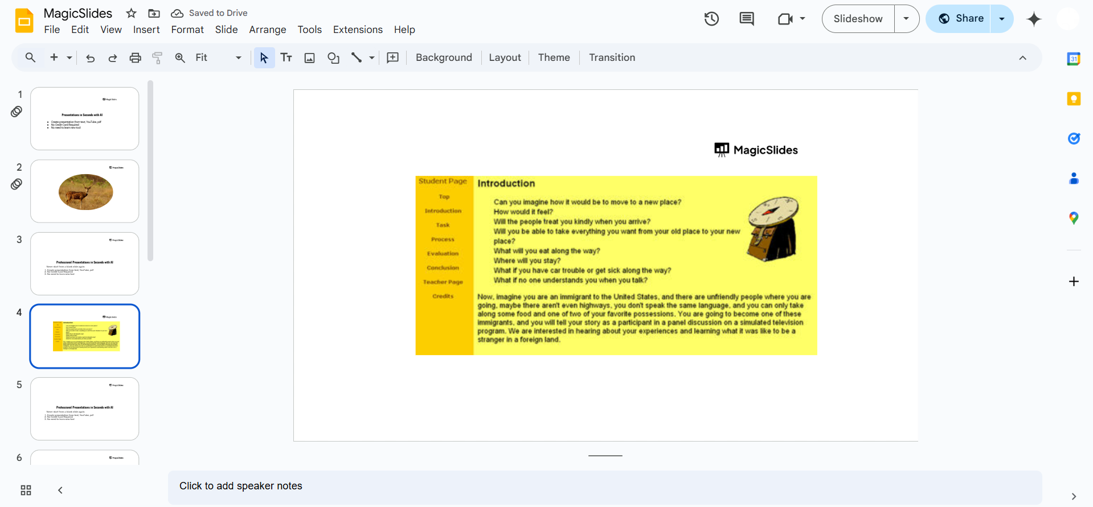Viewport: 1093px width, 507px height.
Task: Switch to grid view of slides
Action: click(26, 490)
